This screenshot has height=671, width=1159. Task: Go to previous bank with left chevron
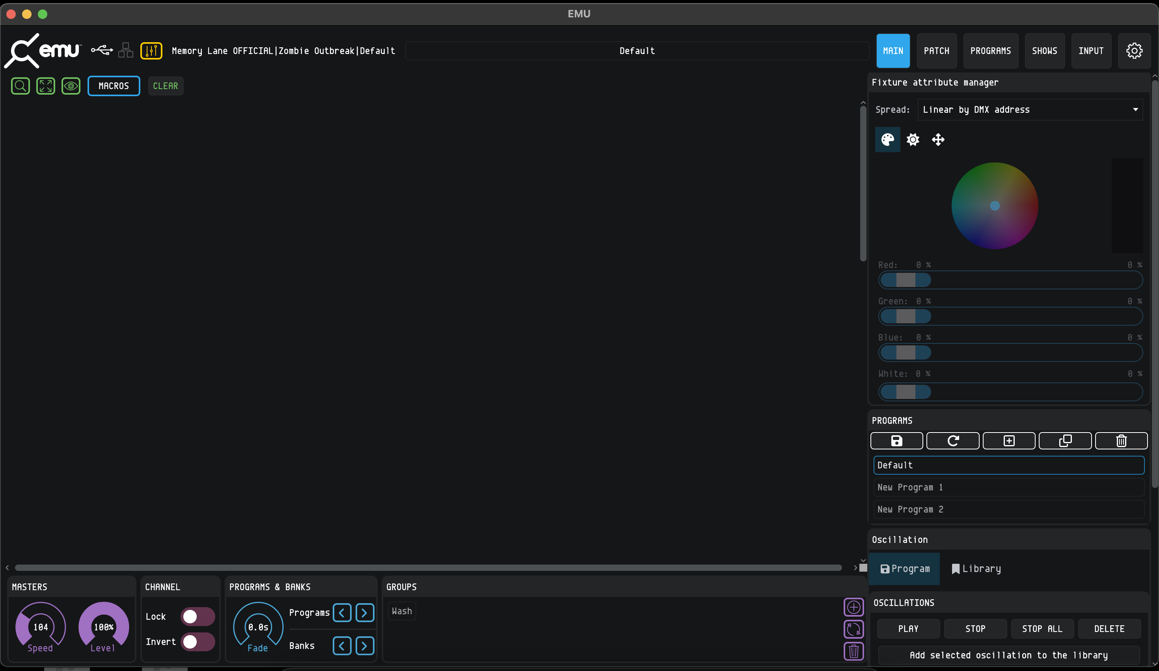click(x=342, y=646)
